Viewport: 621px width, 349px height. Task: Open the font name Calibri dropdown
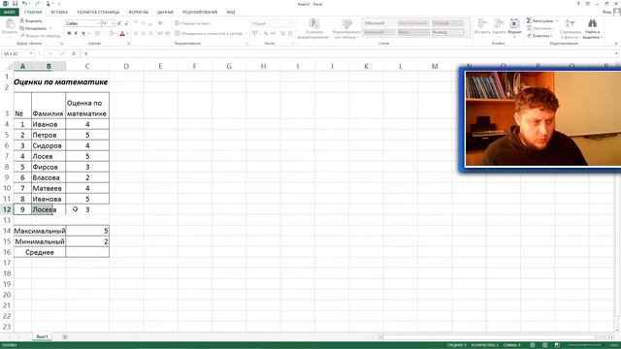pos(99,23)
